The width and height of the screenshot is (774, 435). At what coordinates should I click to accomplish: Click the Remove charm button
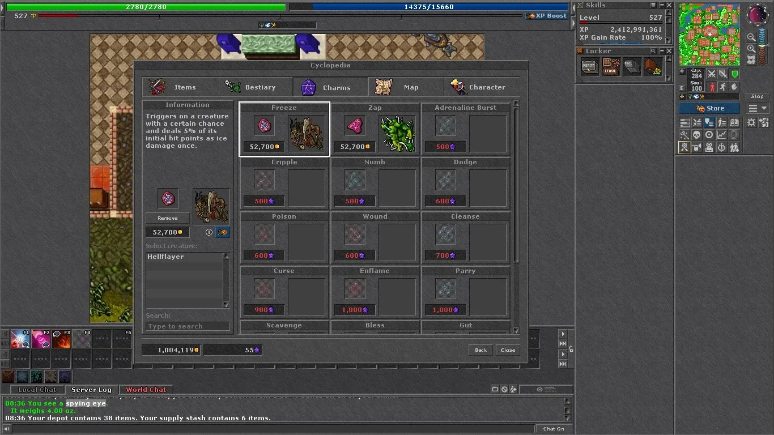pyautogui.click(x=167, y=218)
